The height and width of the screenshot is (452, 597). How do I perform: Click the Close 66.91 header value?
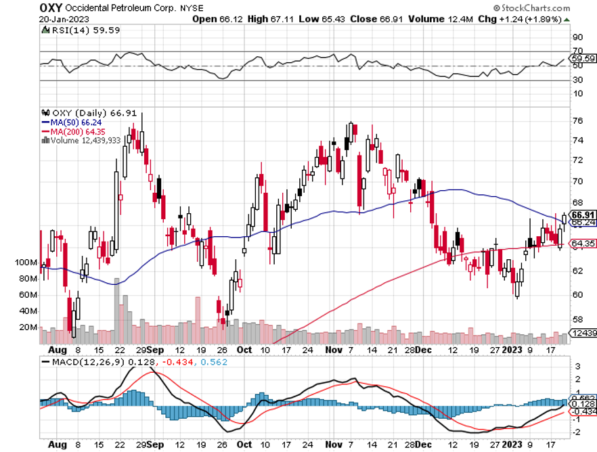[x=376, y=19]
